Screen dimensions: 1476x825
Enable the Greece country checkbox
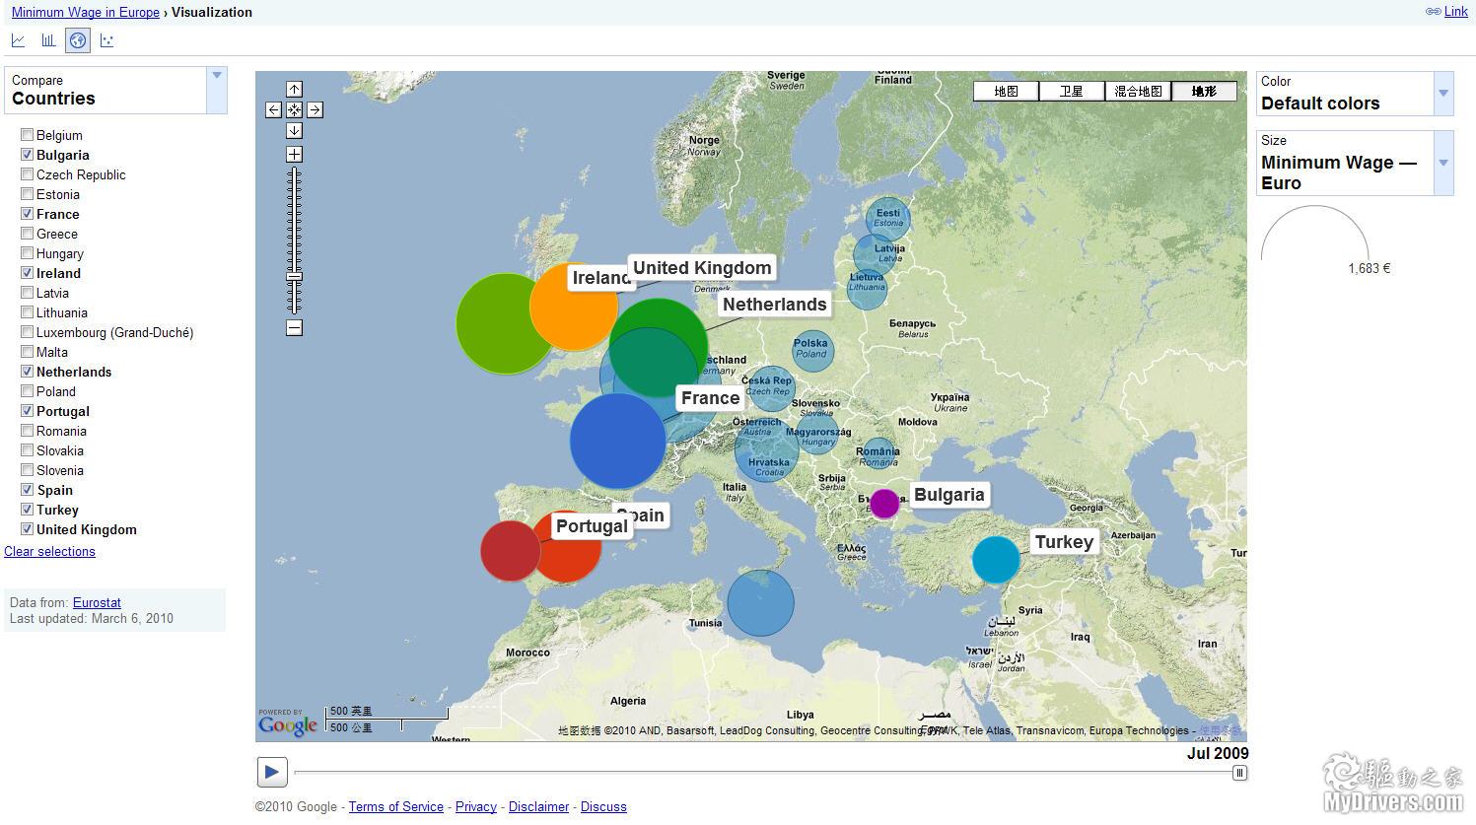click(28, 234)
